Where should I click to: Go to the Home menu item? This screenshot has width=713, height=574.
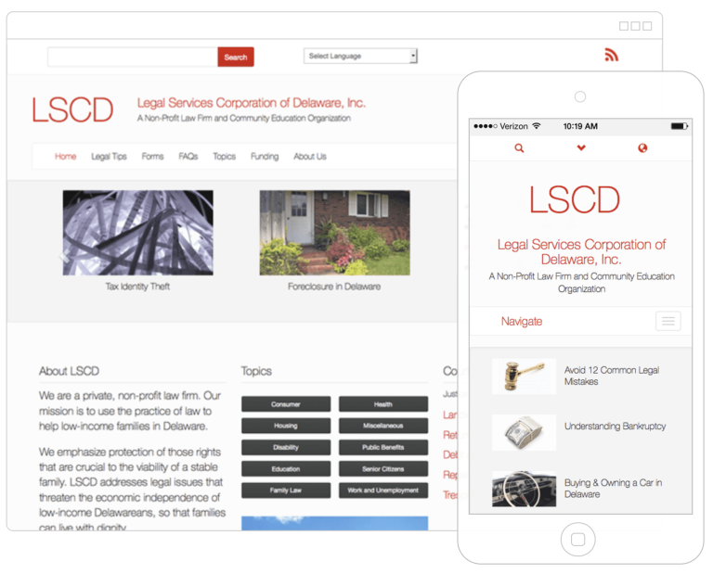coord(66,156)
